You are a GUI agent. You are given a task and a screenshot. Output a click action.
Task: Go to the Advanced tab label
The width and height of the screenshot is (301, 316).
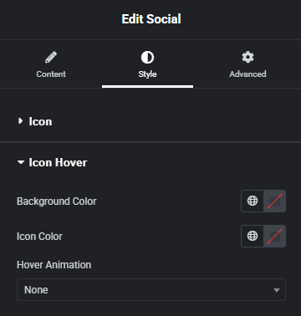coord(247,74)
